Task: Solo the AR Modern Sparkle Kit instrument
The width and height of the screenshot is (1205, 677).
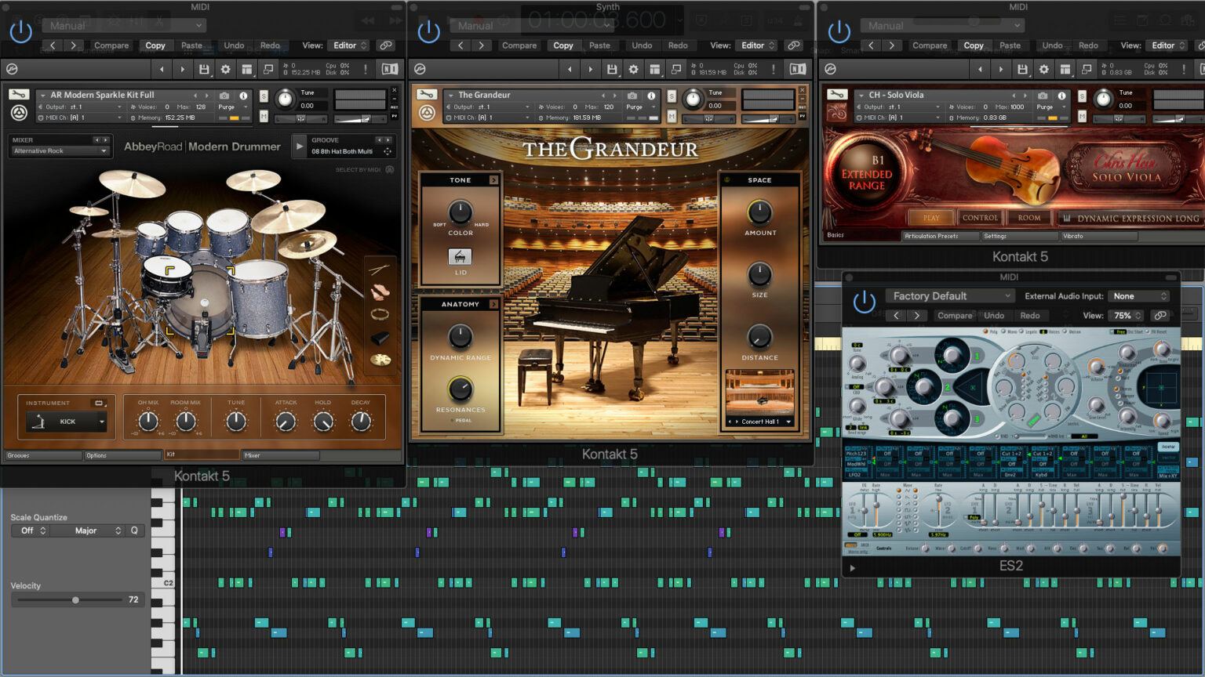Action: 264,96
